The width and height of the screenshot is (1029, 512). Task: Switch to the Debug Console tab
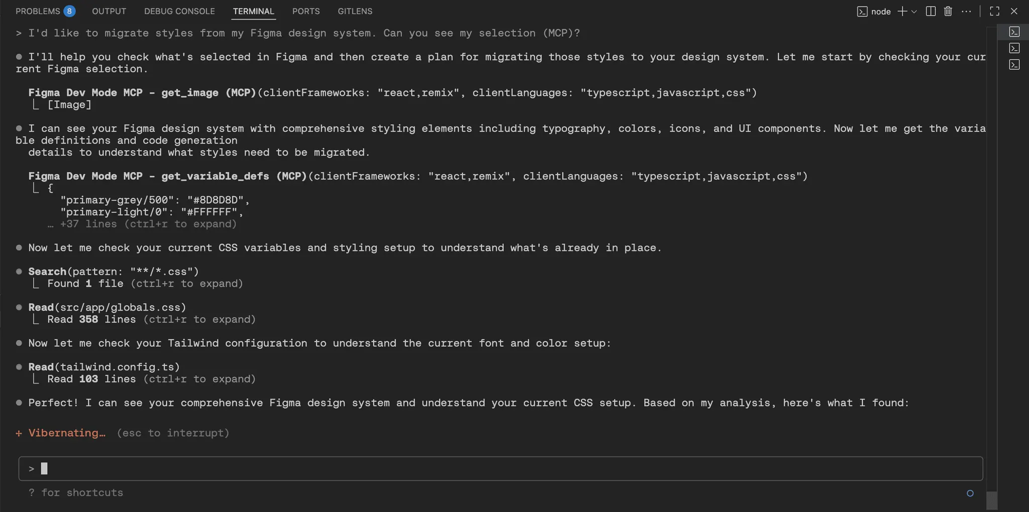(179, 11)
